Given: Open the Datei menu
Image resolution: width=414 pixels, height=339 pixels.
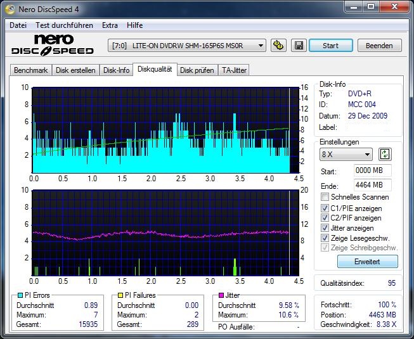Looking at the screenshot, I should click(x=18, y=25).
